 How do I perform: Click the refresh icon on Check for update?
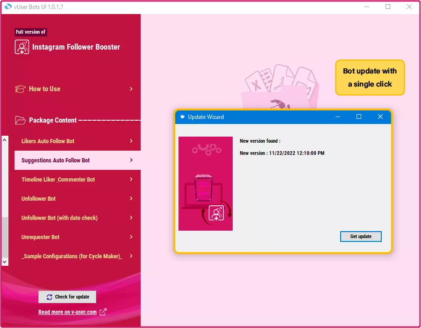tap(50, 297)
